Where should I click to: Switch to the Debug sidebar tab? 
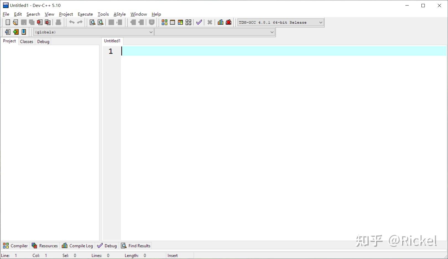coord(43,42)
